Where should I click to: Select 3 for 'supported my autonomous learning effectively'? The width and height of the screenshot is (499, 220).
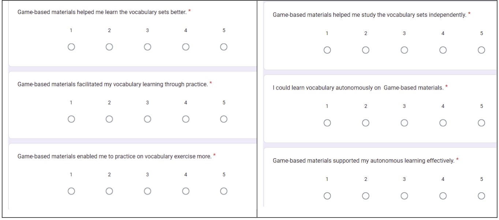404,196
